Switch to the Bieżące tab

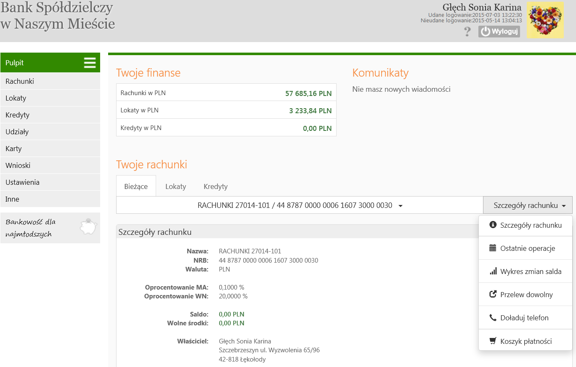pyautogui.click(x=136, y=186)
